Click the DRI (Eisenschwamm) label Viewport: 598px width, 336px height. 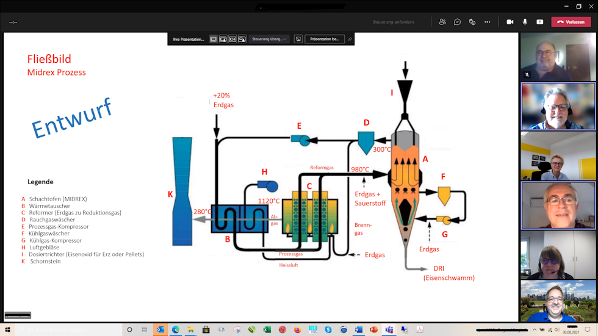(449, 273)
